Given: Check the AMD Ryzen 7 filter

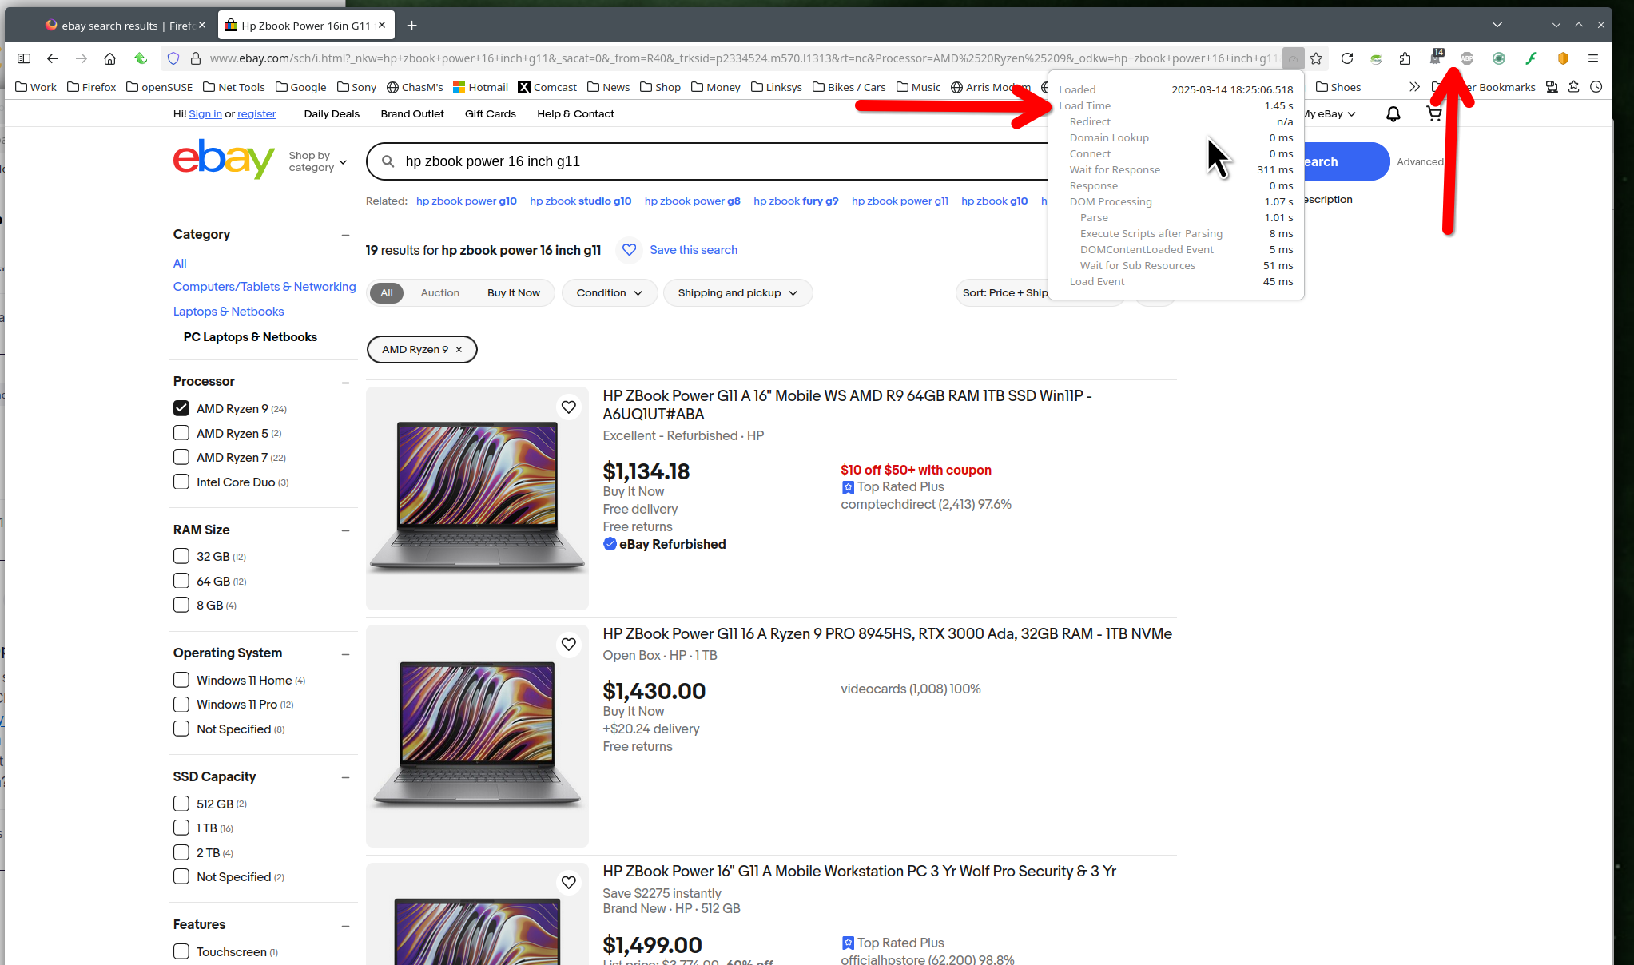Looking at the screenshot, I should [x=181, y=457].
